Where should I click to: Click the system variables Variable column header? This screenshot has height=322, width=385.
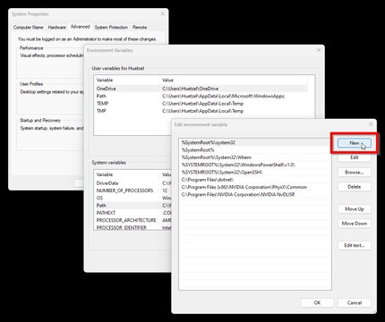click(x=127, y=174)
